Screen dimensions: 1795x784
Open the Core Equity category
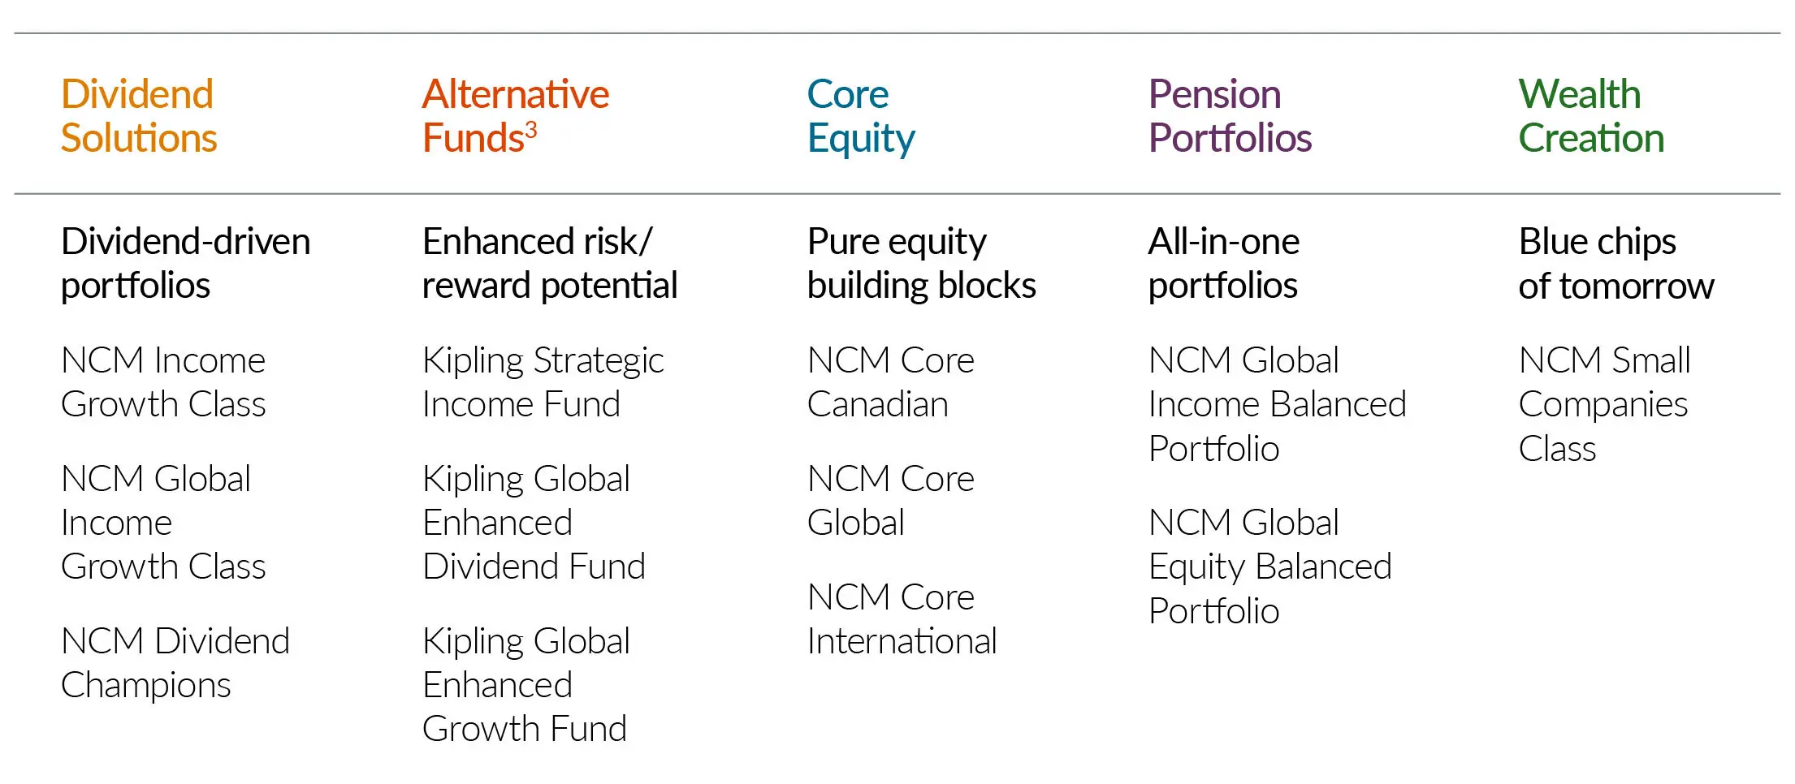(x=860, y=116)
